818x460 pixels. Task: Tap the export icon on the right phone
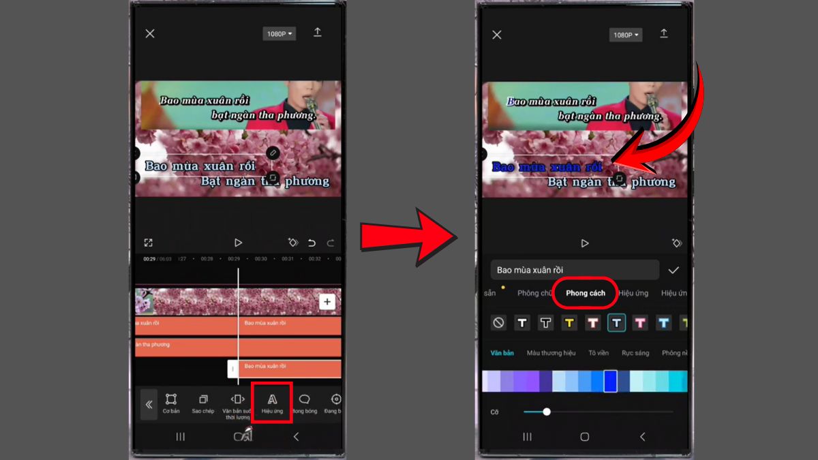[664, 33]
